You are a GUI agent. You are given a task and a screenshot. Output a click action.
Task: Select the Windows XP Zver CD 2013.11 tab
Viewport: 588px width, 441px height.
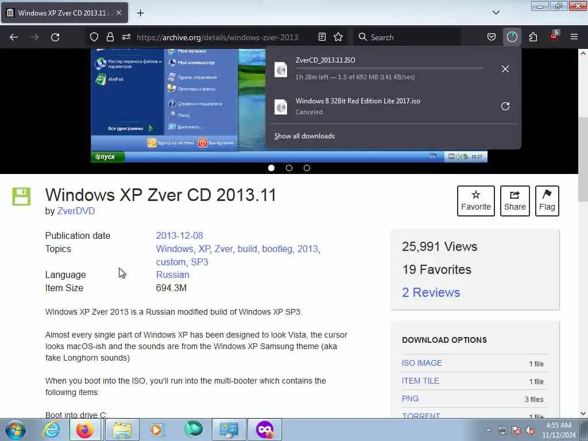click(x=64, y=13)
